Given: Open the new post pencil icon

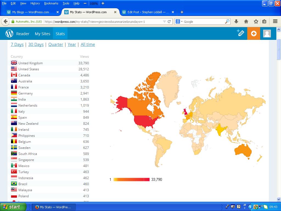Looking at the screenshot, I should (x=240, y=33).
